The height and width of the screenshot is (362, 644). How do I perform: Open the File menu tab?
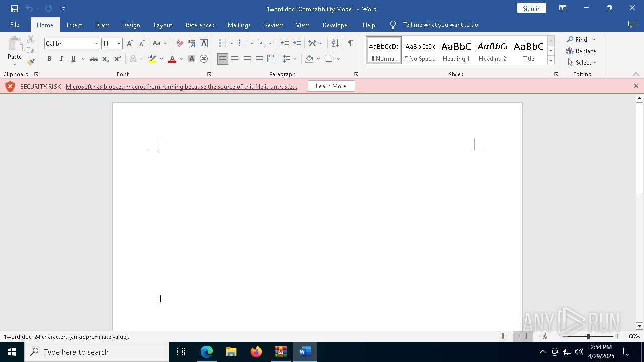click(15, 25)
